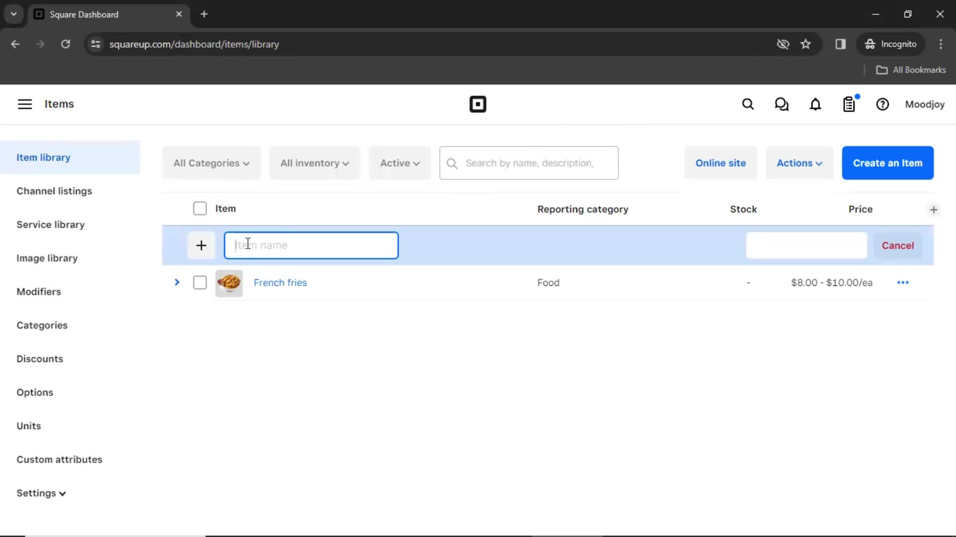Click the Cancel button in new item row
The image size is (956, 537).
[898, 245]
